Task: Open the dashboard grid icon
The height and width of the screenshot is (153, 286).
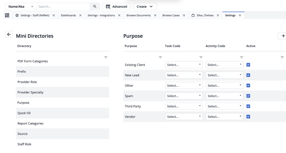Action: point(7,15)
